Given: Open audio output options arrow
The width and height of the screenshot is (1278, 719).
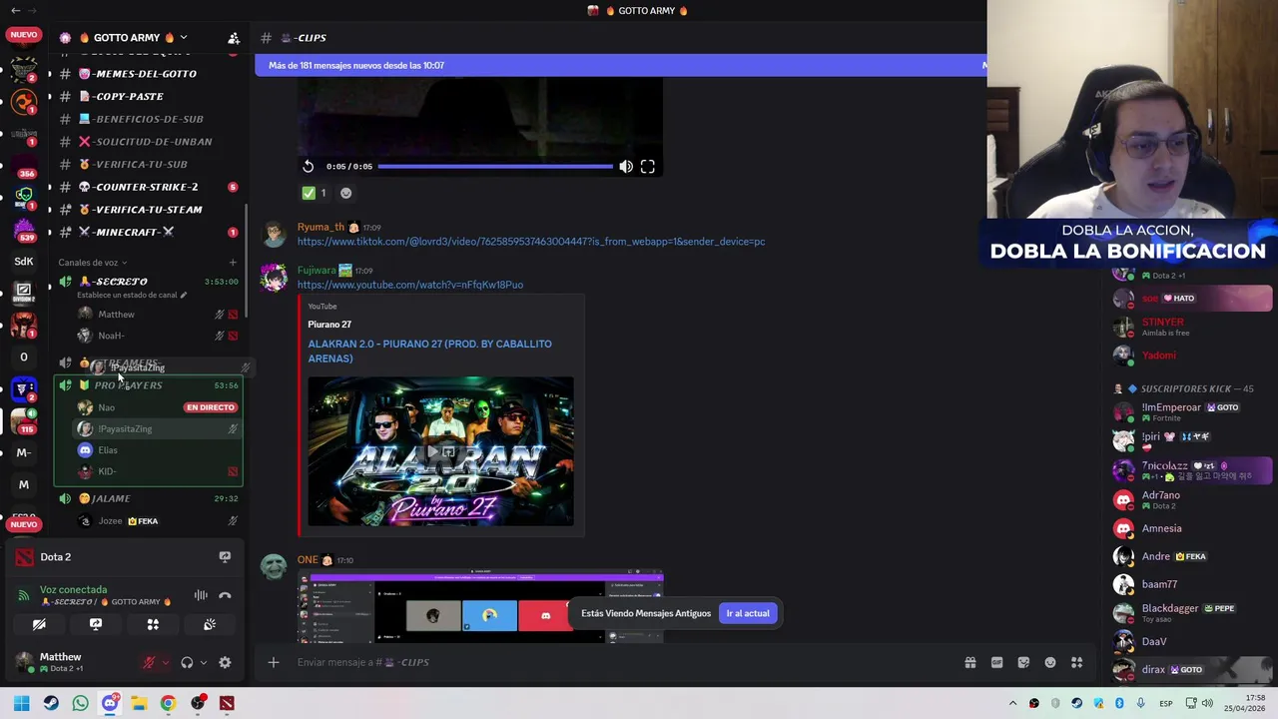Looking at the screenshot, I should (203, 662).
